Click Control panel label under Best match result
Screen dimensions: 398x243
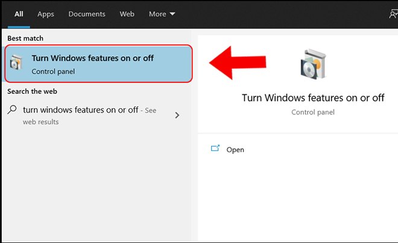(x=53, y=72)
